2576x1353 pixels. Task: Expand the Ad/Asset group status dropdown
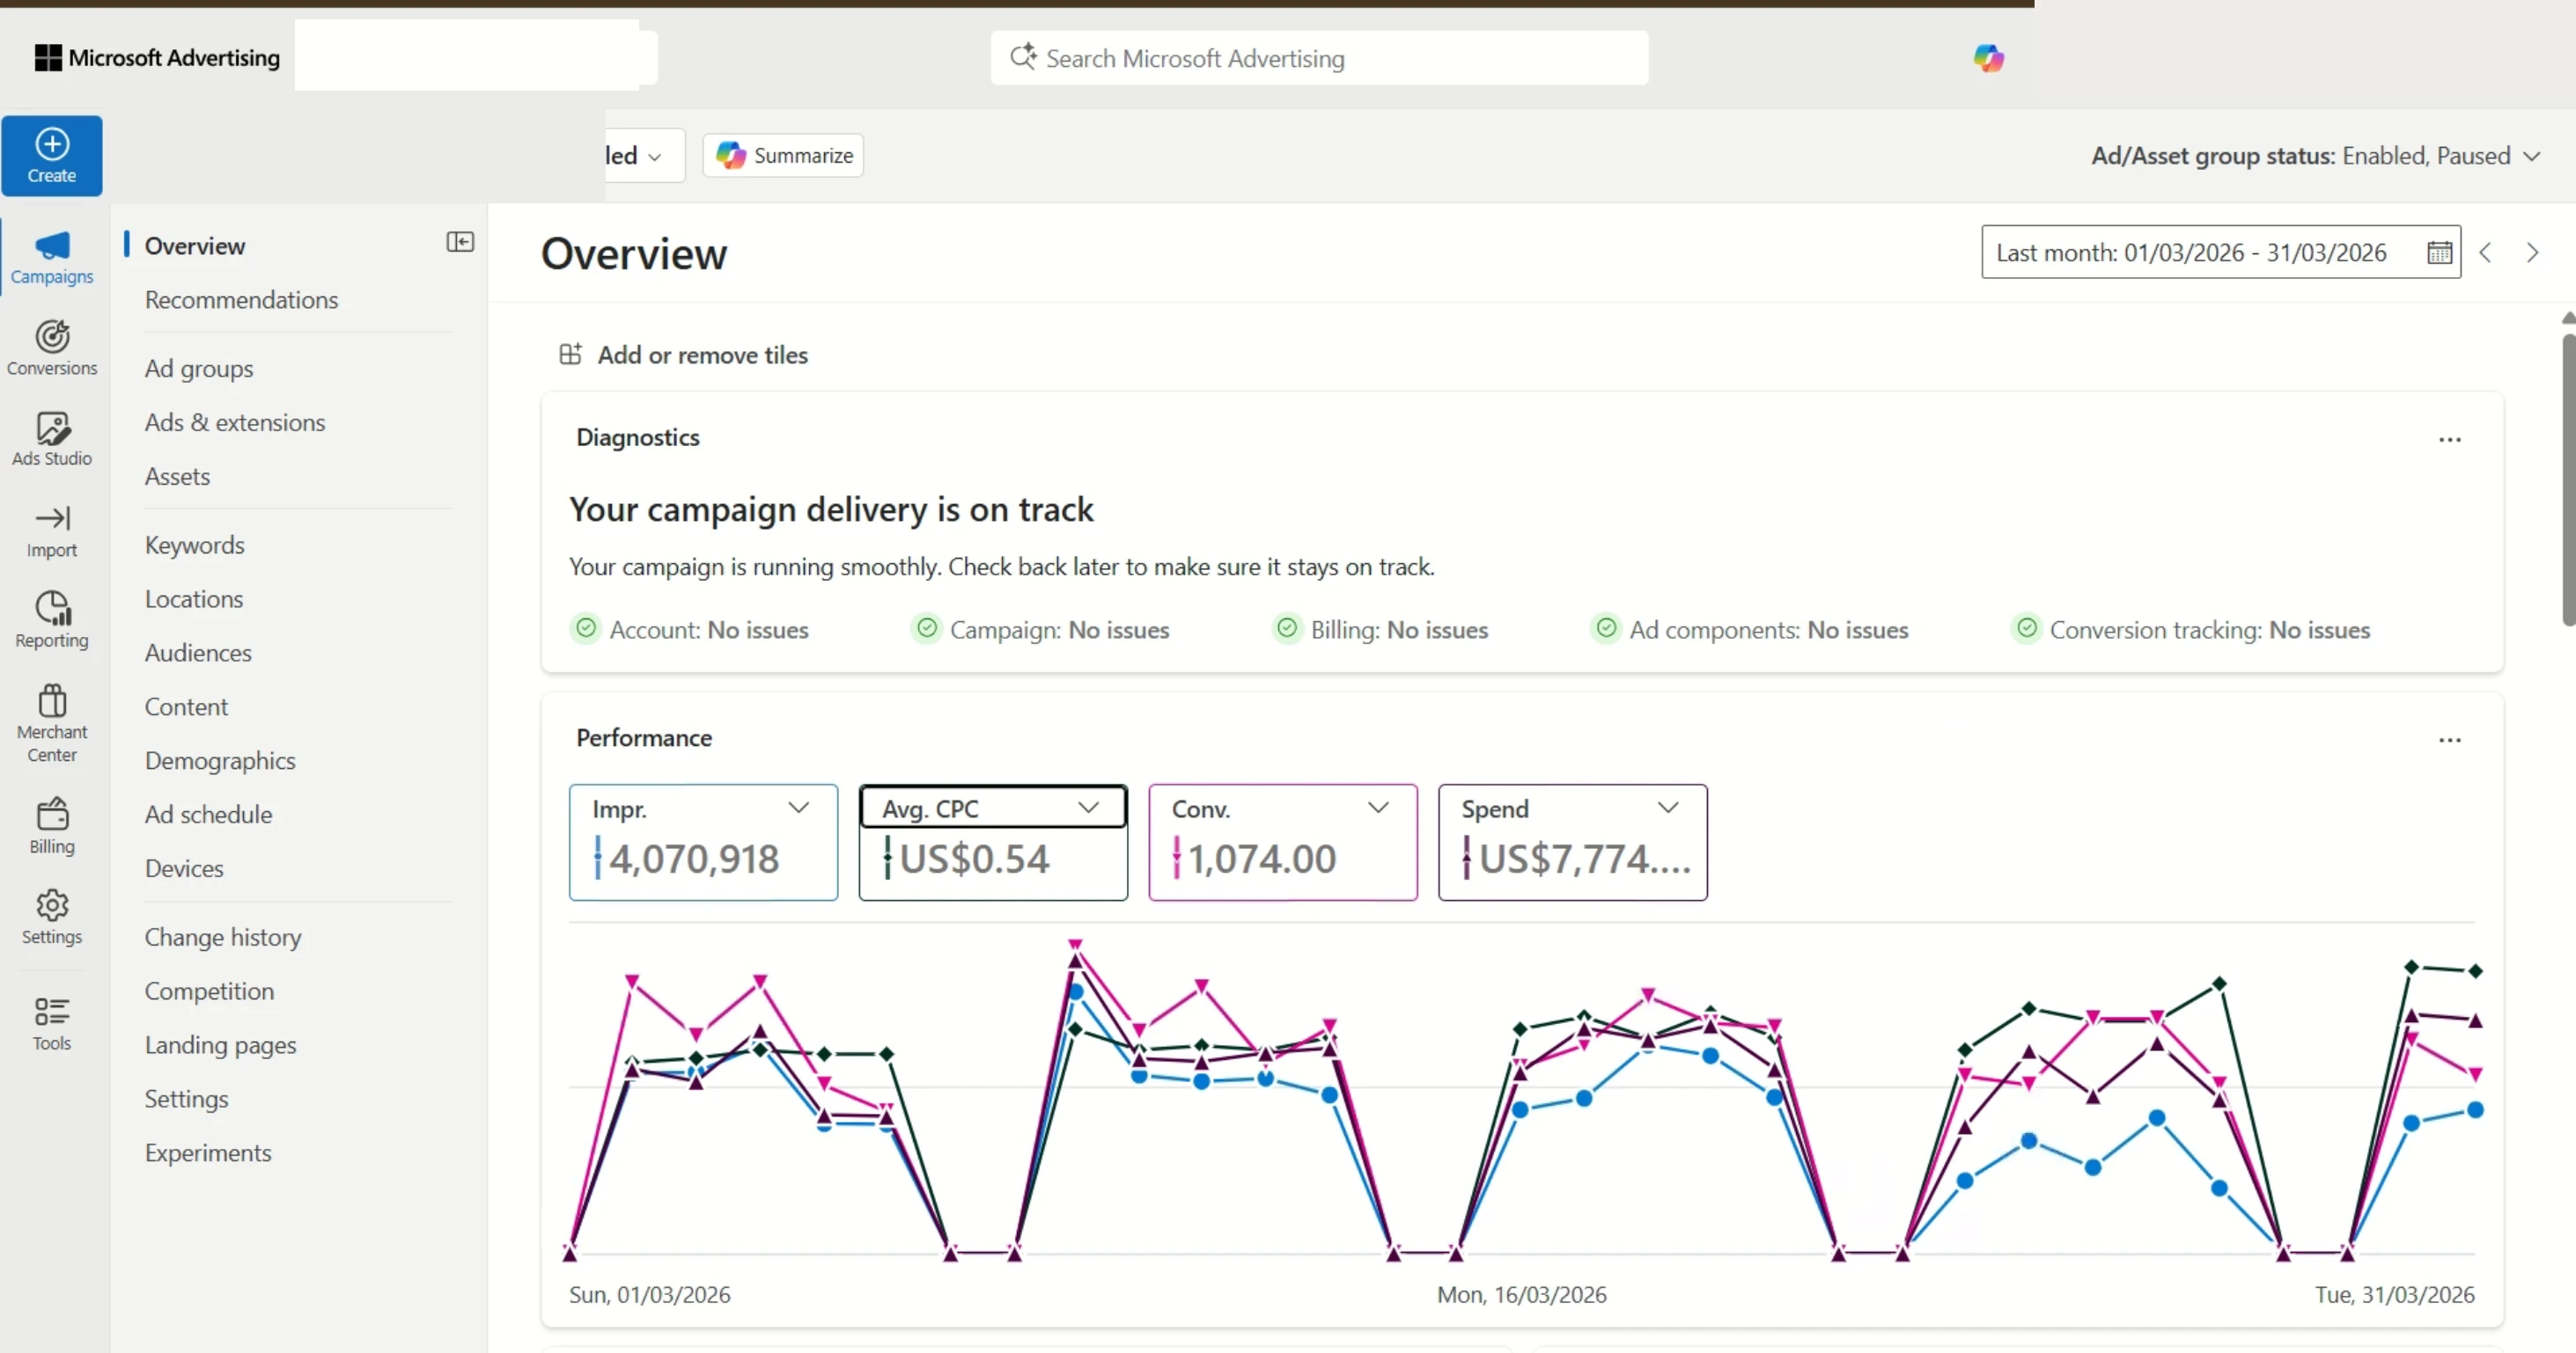click(2533, 156)
